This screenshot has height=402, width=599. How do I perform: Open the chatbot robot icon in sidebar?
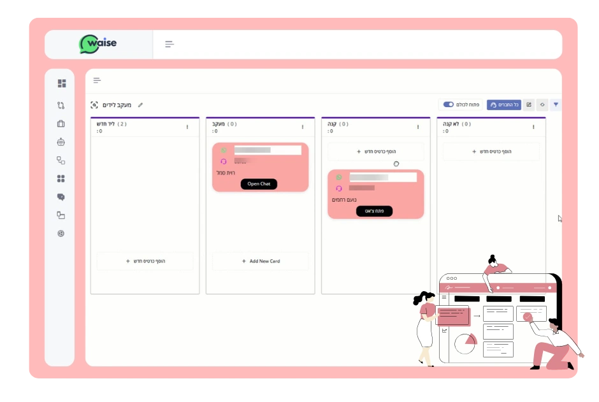coord(61,142)
